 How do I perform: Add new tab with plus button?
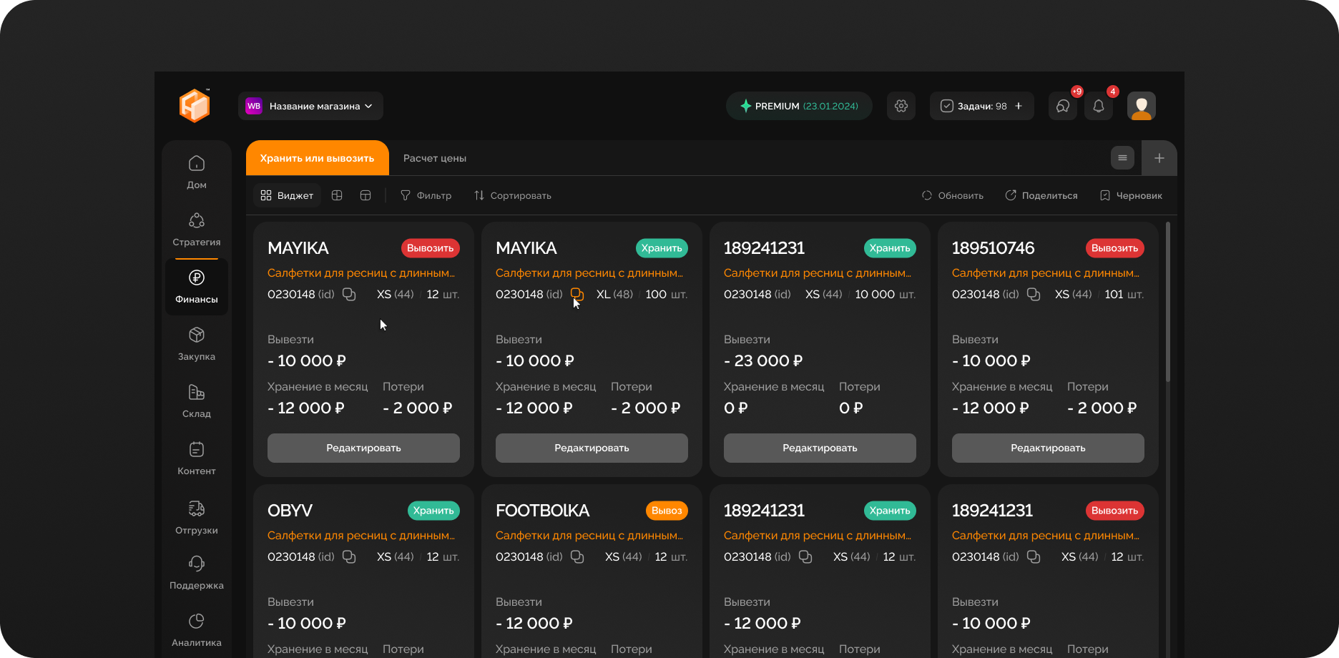pyautogui.click(x=1159, y=158)
